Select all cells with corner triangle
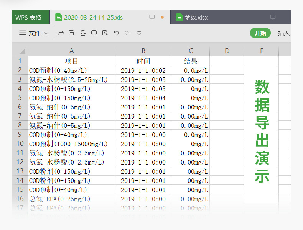Viewport: 303px width, 230px height. pyautogui.click(x=23, y=51)
